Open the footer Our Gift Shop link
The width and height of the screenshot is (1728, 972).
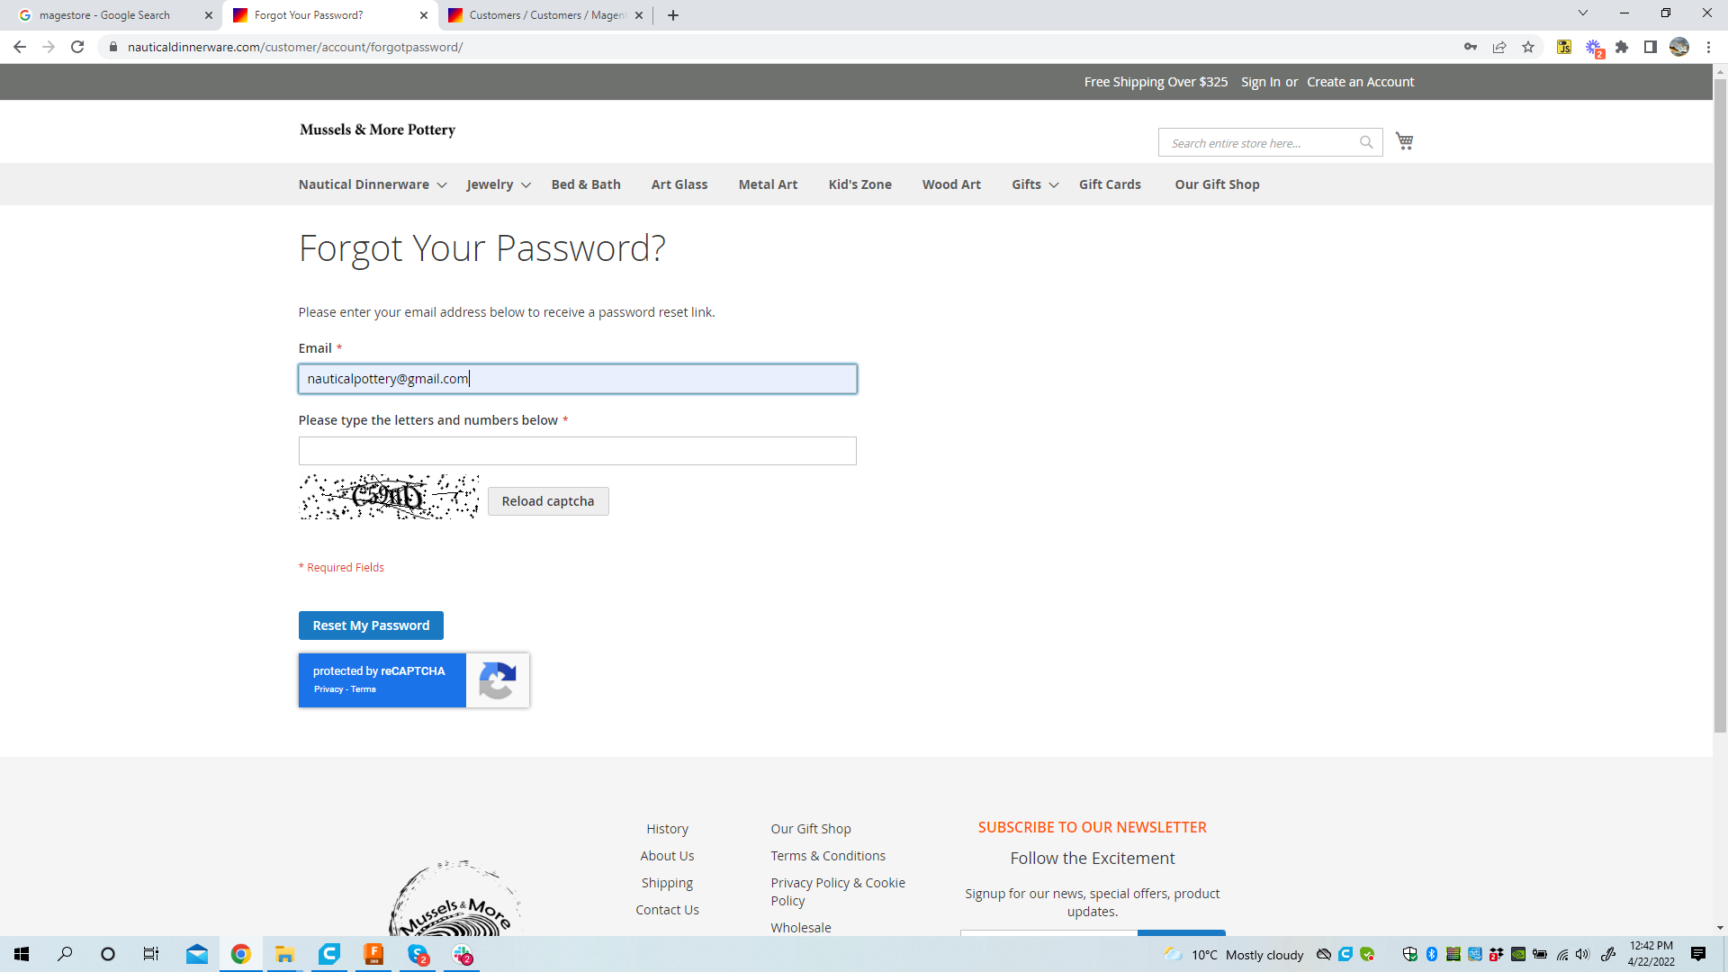click(x=811, y=829)
